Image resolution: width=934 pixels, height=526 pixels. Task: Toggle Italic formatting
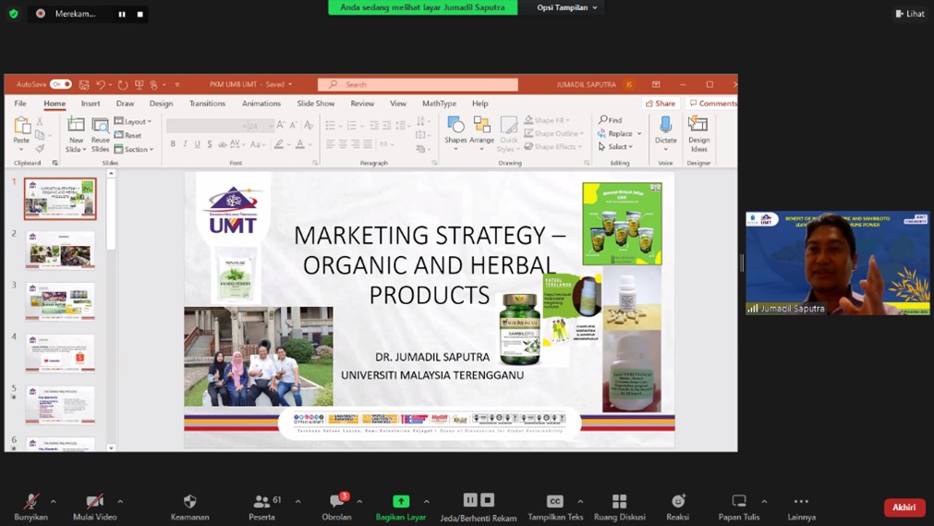(x=186, y=143)
